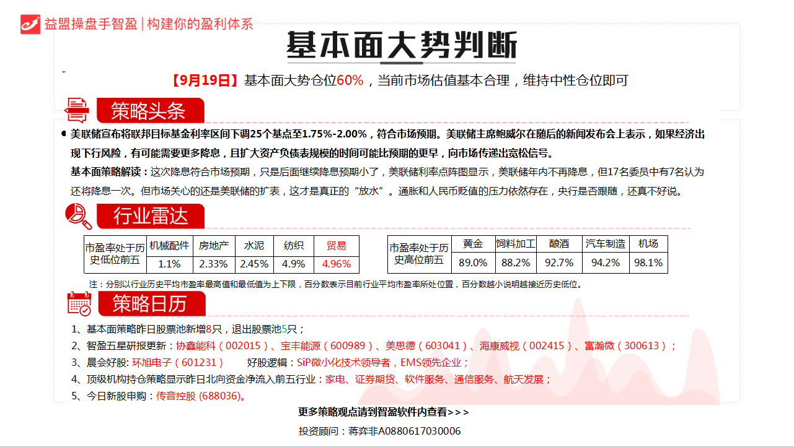The image size is (794, 447).
Task: Click the red 益盟操盘手 logo icon
Action: (x=30, y=24)
